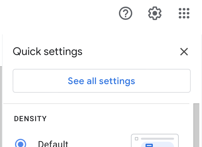This screenshot has width=202, height=147.
Task: Click the blank header area left of Help
Action: tap(58, 13)
